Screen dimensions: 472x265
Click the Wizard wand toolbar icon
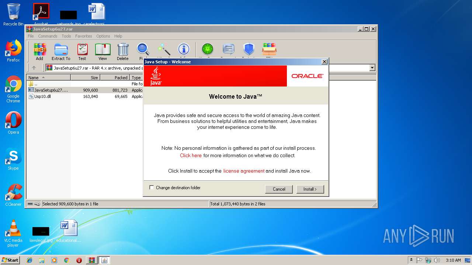[164, 50]
